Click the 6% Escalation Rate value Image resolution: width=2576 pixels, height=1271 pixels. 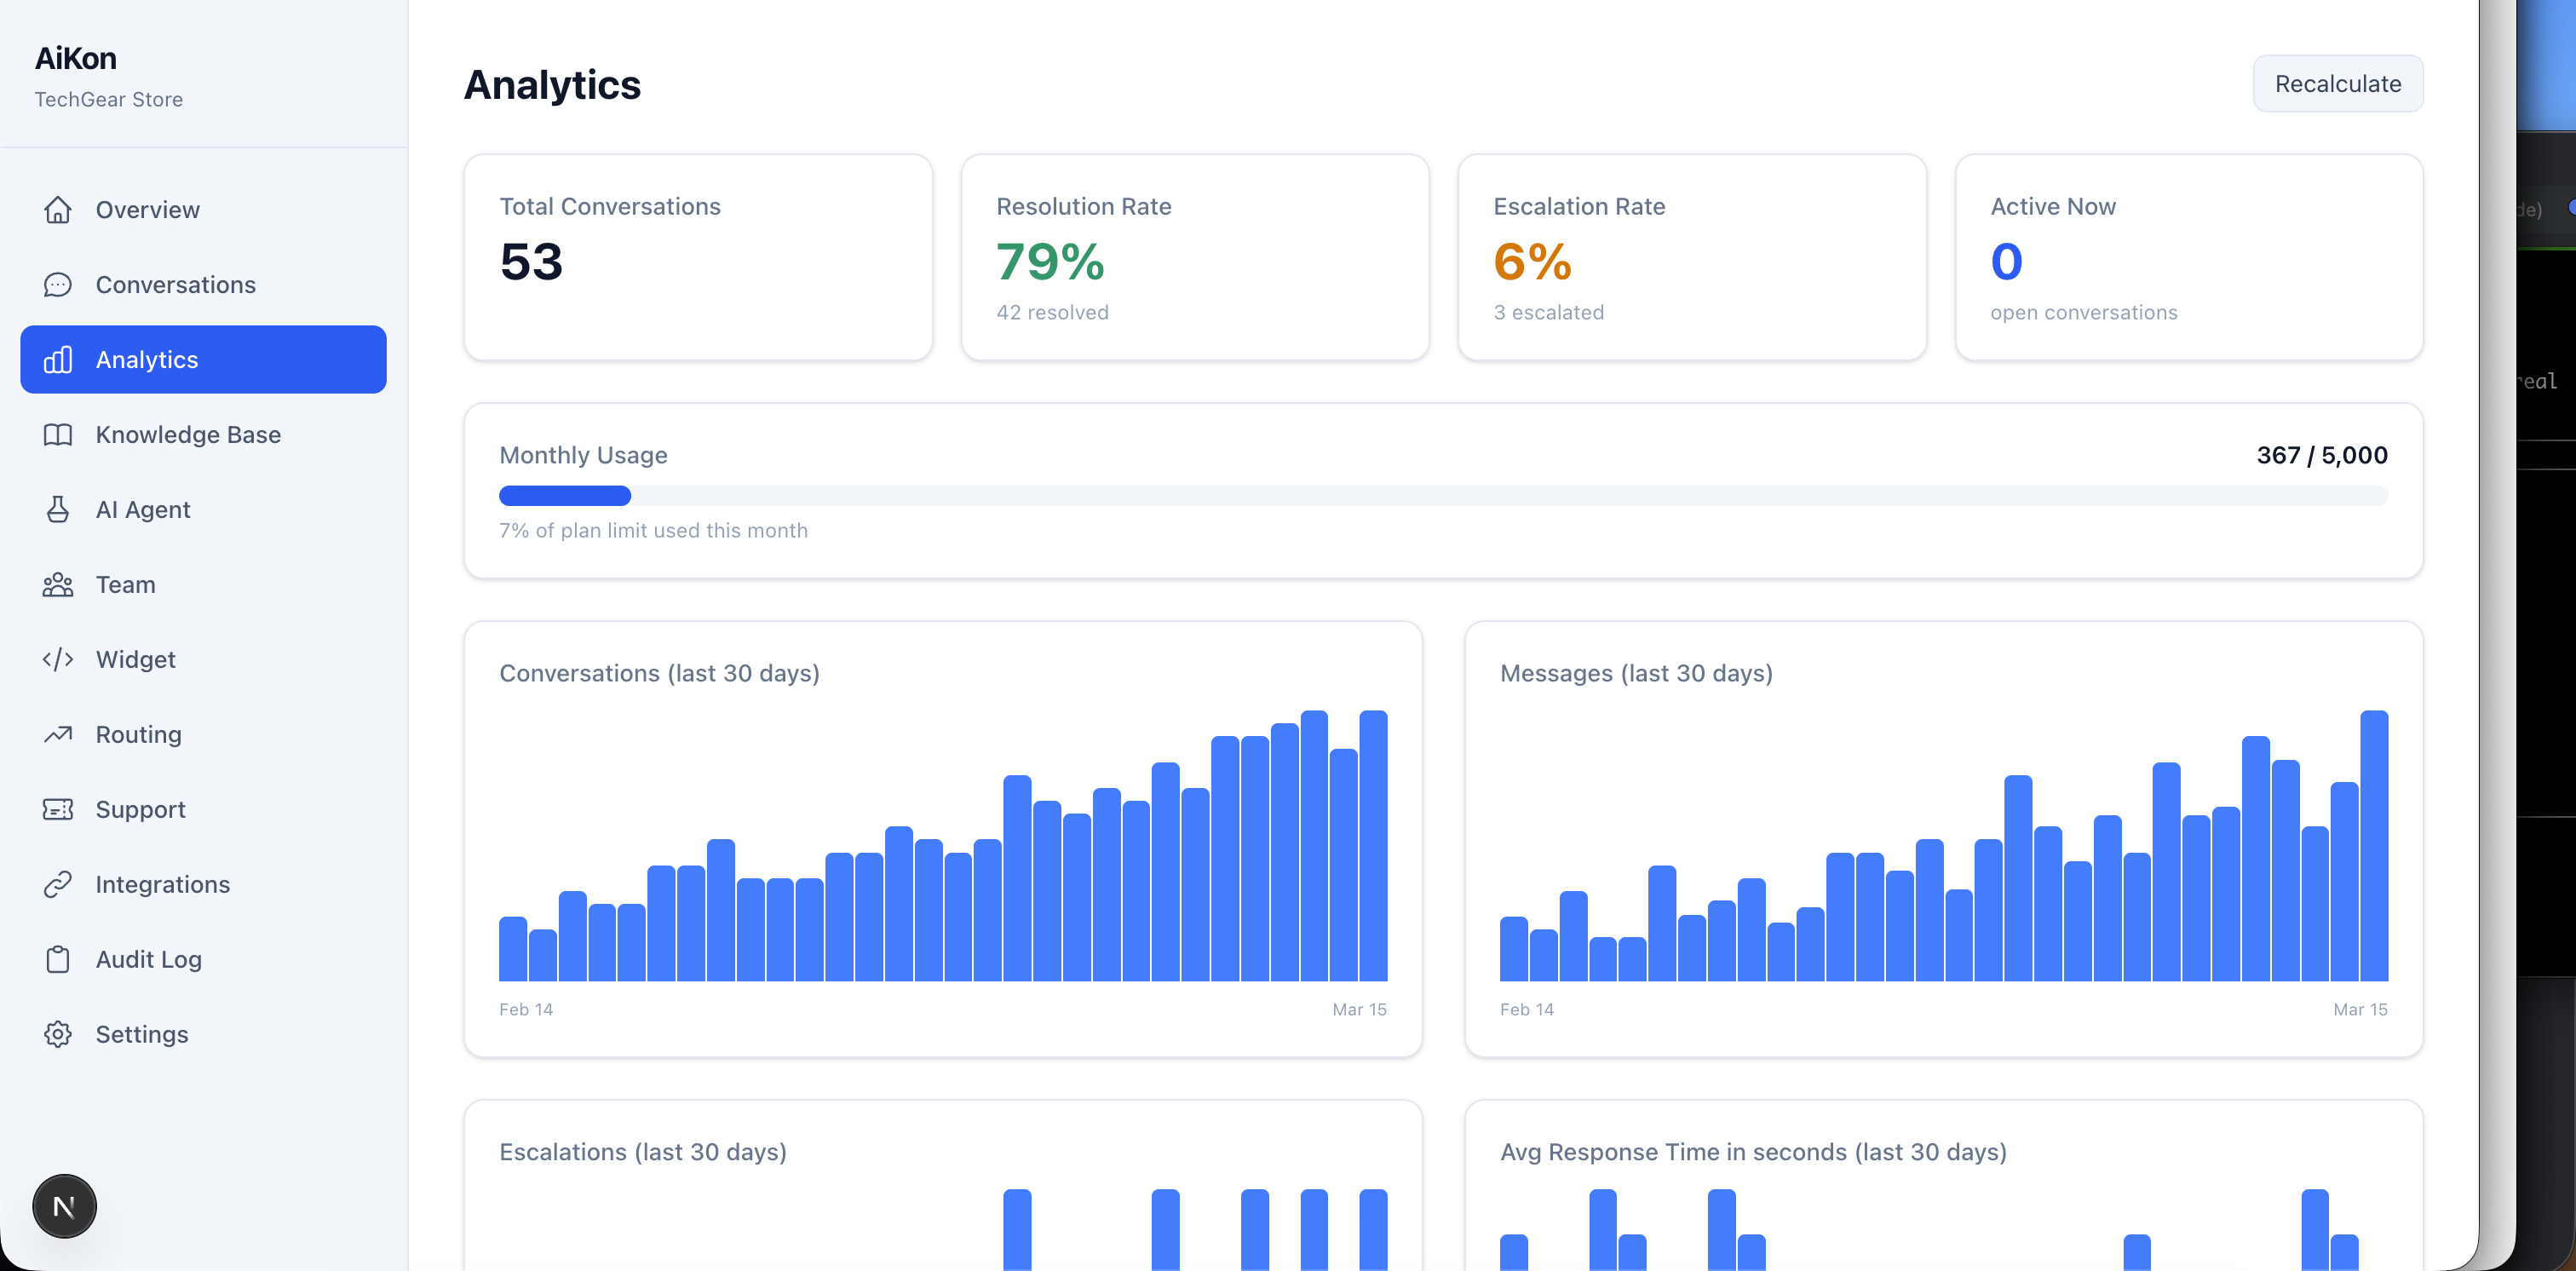[1532, 262]
